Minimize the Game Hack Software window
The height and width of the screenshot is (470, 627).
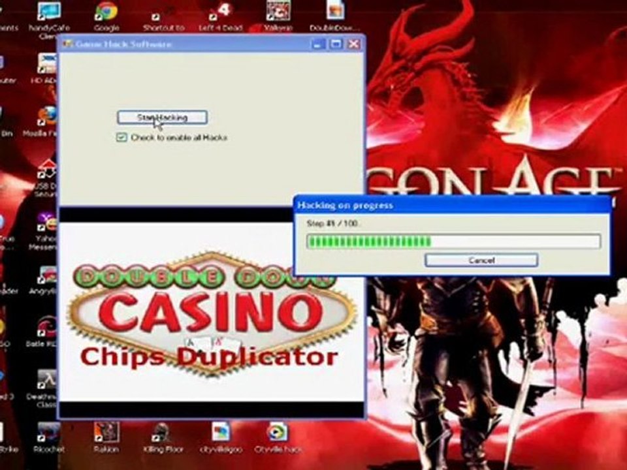(x=318, y=44)
